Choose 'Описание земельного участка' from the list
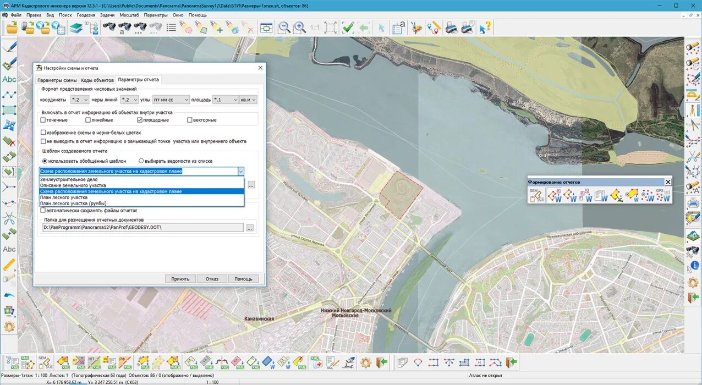This screenshot has height=385, width=702. tap(141, 185)
